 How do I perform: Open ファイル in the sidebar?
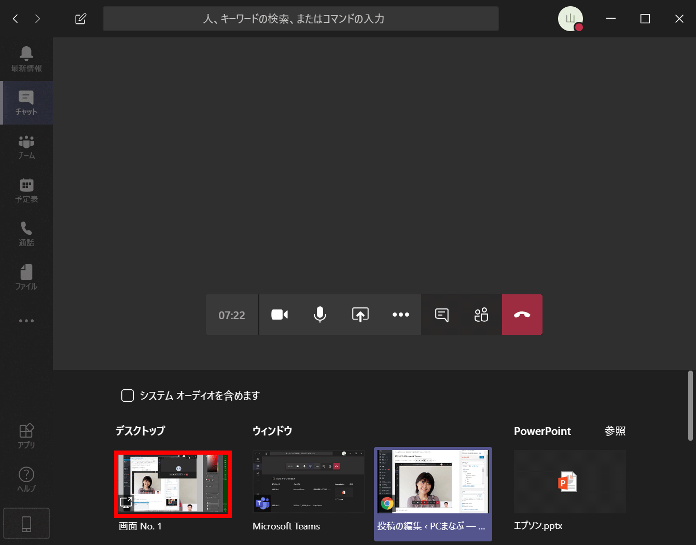(26, 278)
